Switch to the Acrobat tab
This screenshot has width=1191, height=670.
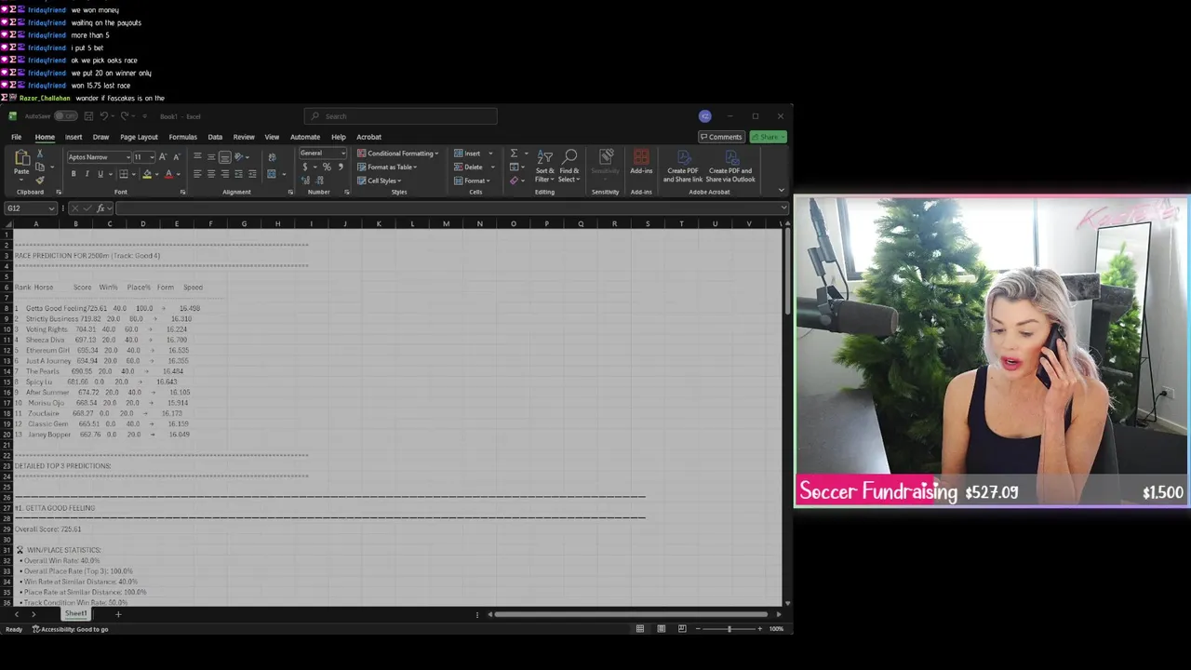click(x=368, y=137)
